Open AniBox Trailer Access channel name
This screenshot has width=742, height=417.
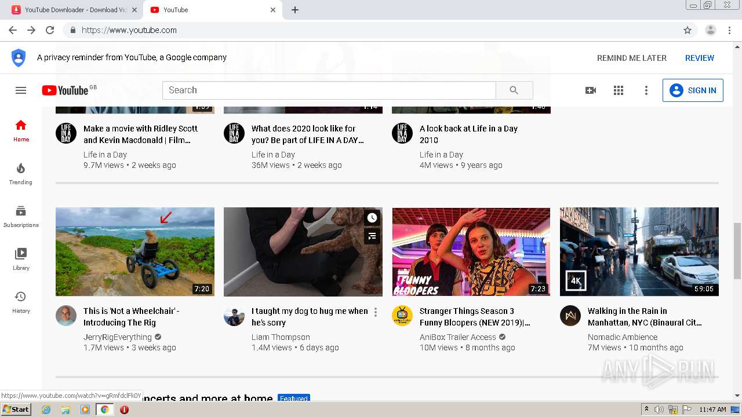coord(458,337)
